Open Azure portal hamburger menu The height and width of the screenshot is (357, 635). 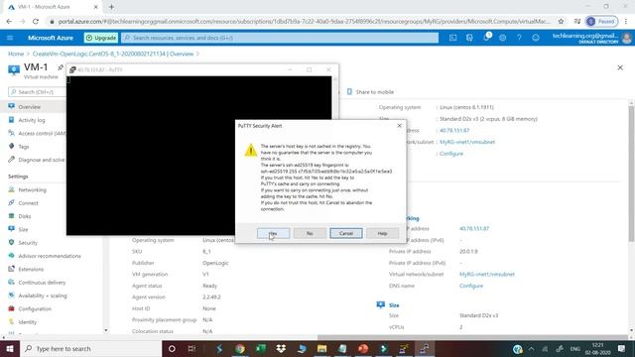pos(10,38)
